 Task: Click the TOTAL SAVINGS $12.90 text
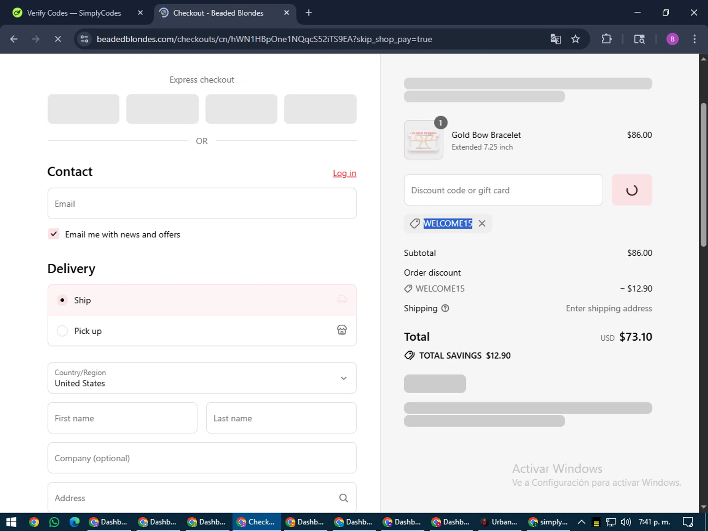pyautogui.click(x=464, y=355)
